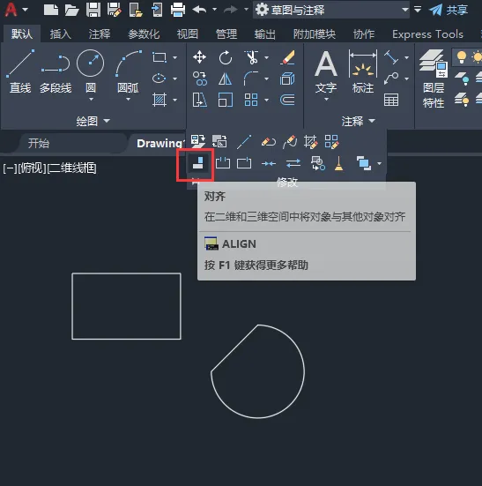482x486 pixels.
Task: Click the Edit Polyline icon
Action: tap(269, 142)
